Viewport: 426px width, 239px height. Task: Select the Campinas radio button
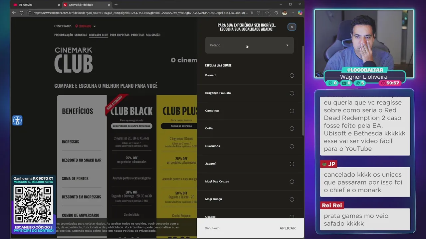coord(292,111)
